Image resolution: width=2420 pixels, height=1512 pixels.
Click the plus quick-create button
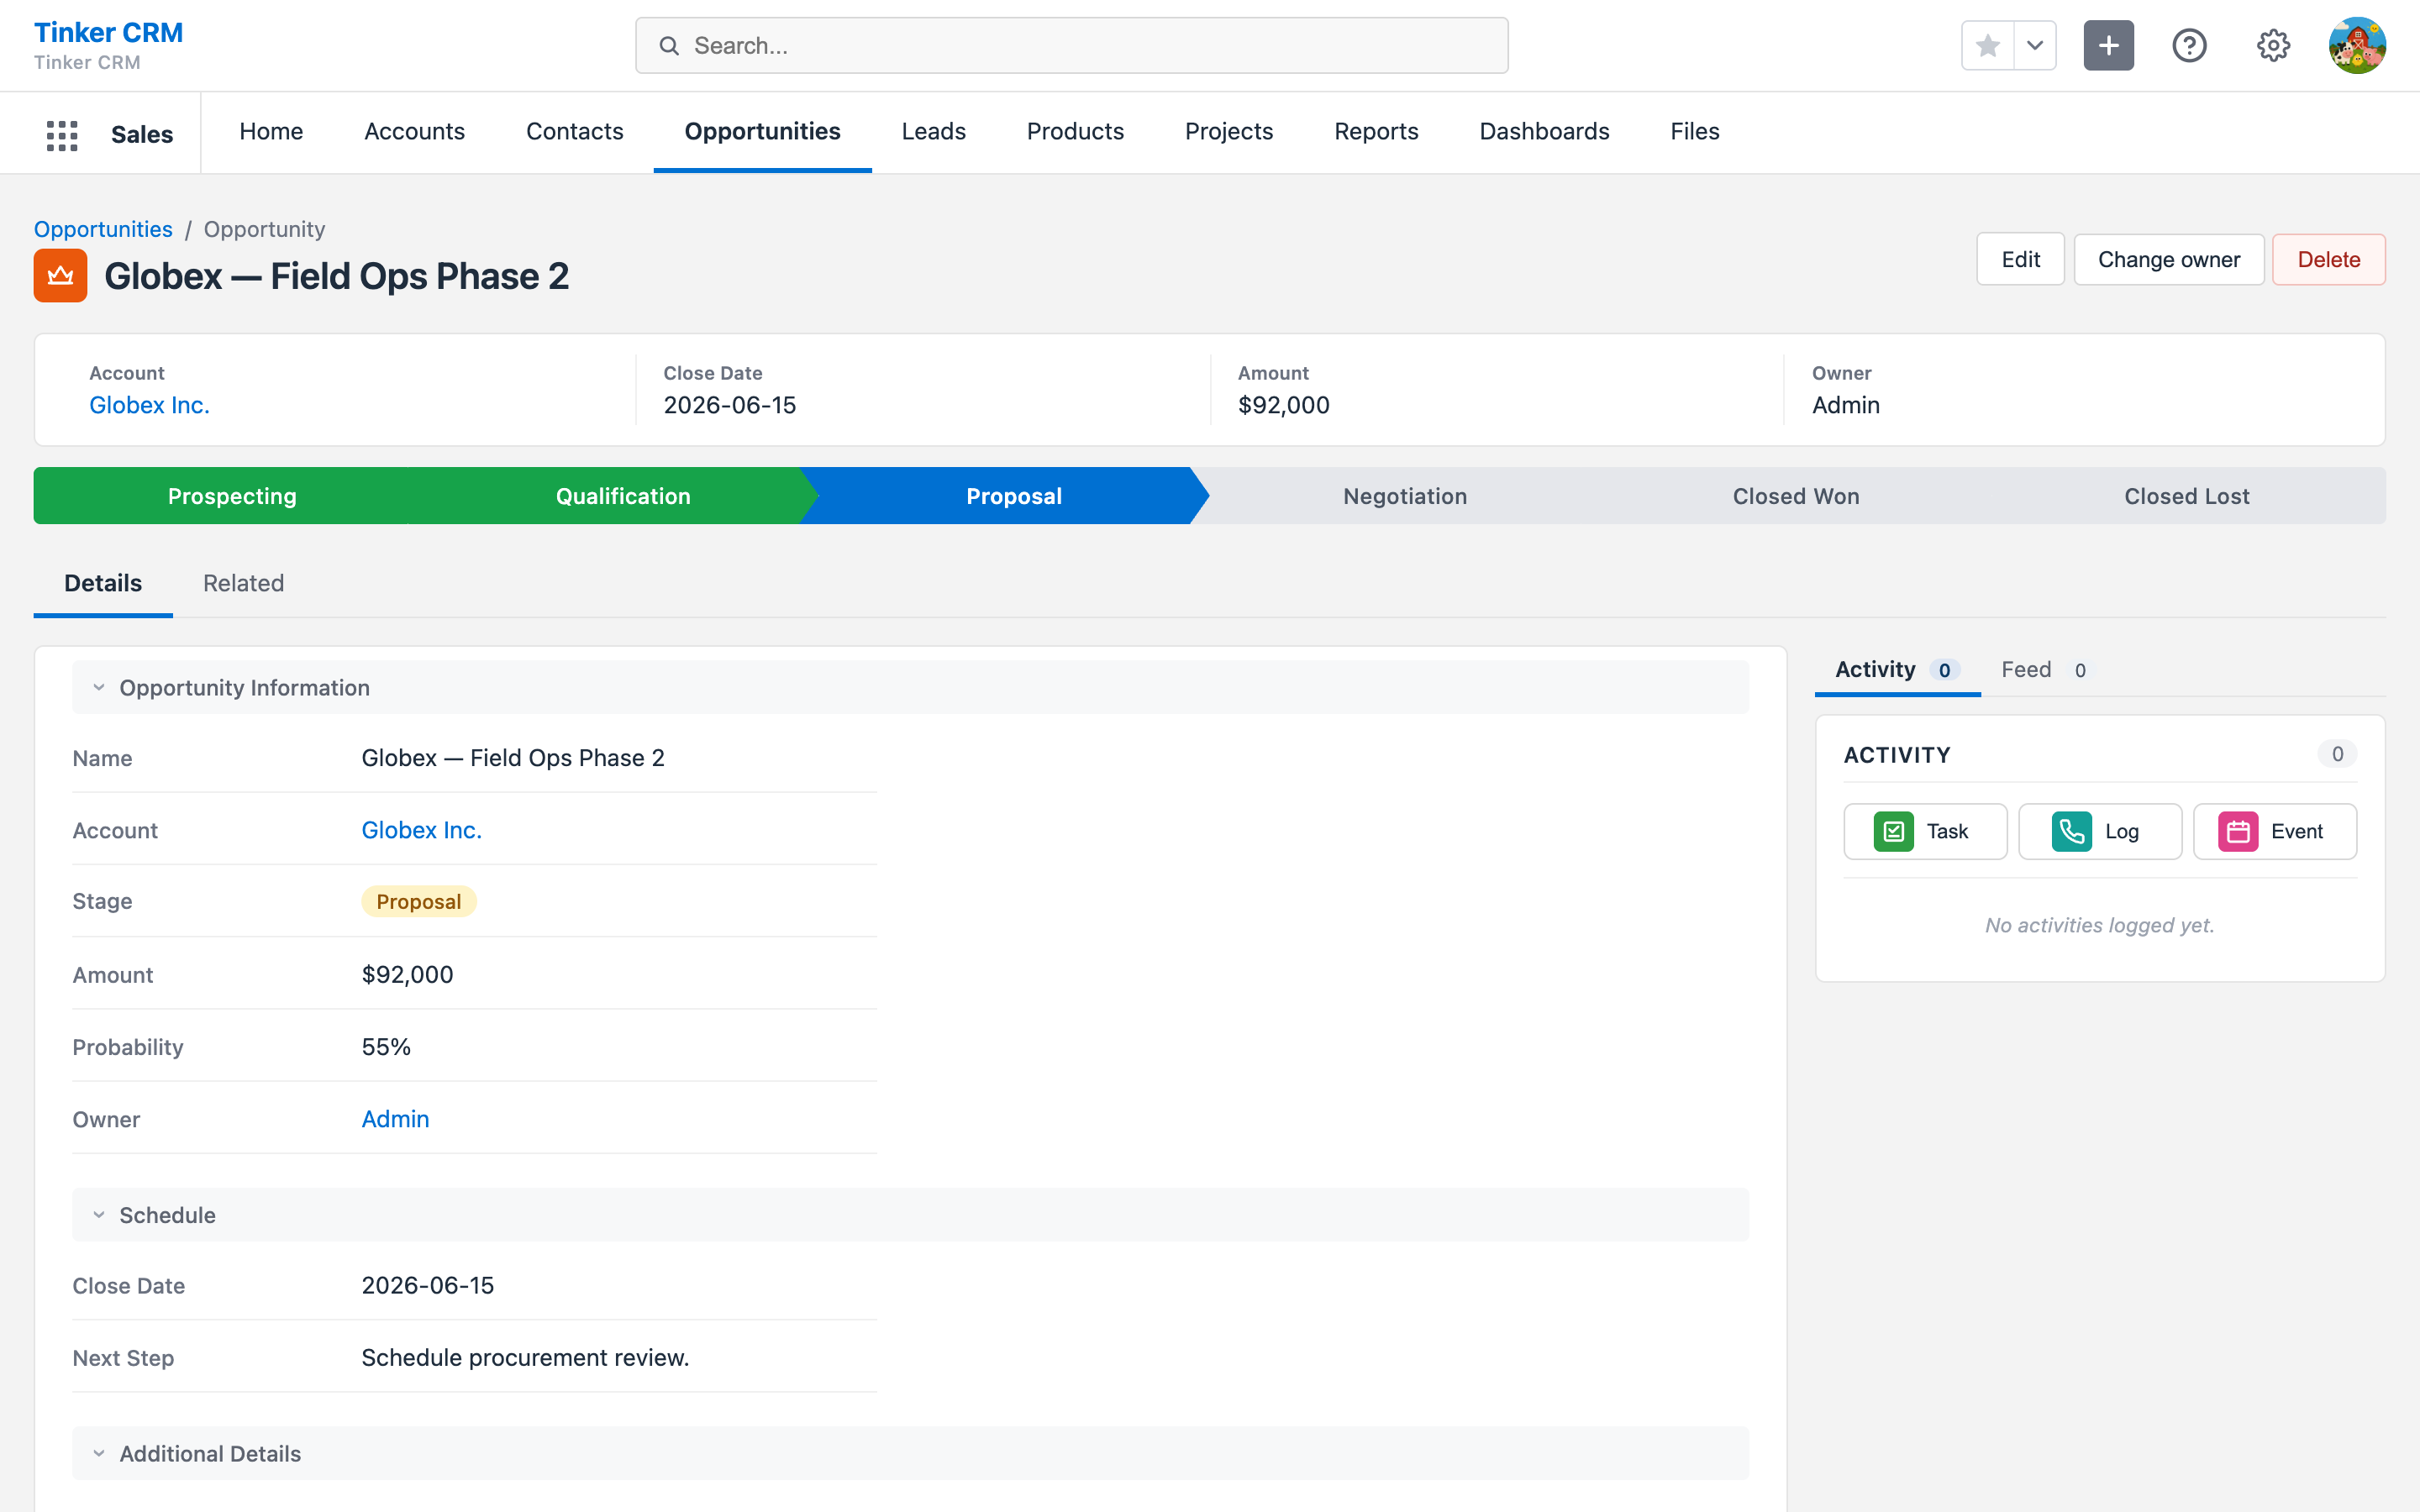tap(2108, 45)
